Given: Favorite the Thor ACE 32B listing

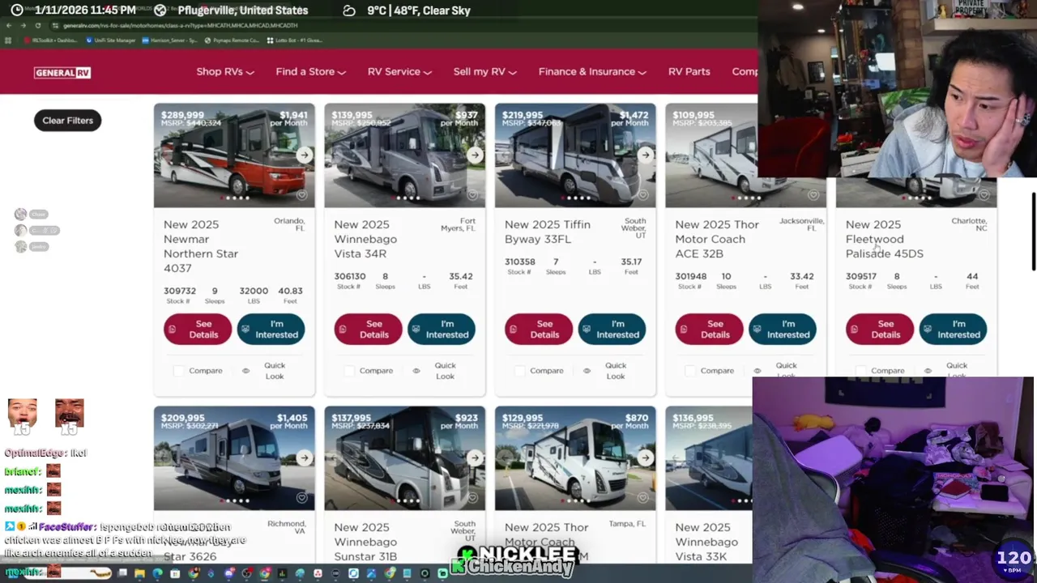Looking at the screenshot, I should coord(813,195).
